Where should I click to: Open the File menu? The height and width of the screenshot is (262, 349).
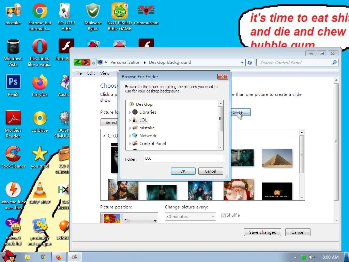pos(78,73)
